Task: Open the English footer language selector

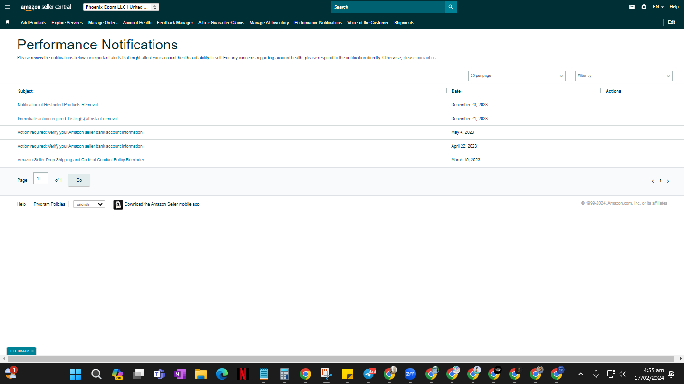Action: tap(89, 204)
